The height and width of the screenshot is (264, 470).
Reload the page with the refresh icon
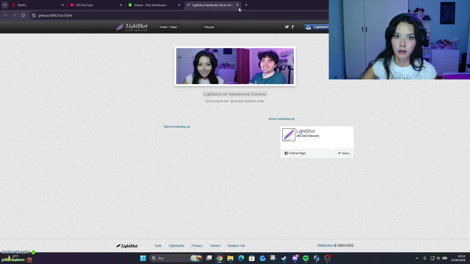point(23,15)
